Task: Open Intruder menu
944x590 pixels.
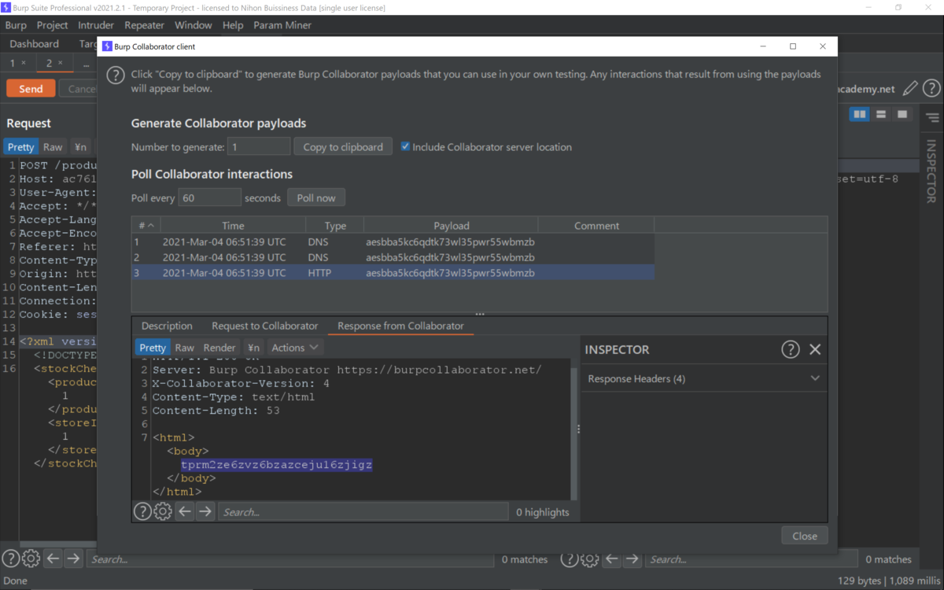Action: [x=96, y=25]
